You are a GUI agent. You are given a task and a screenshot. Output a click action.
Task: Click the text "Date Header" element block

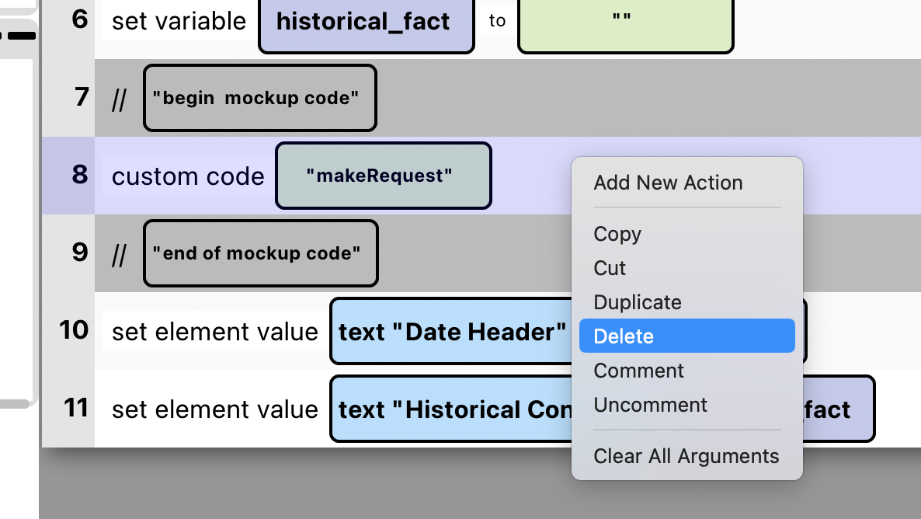click(x=451, y=331)
